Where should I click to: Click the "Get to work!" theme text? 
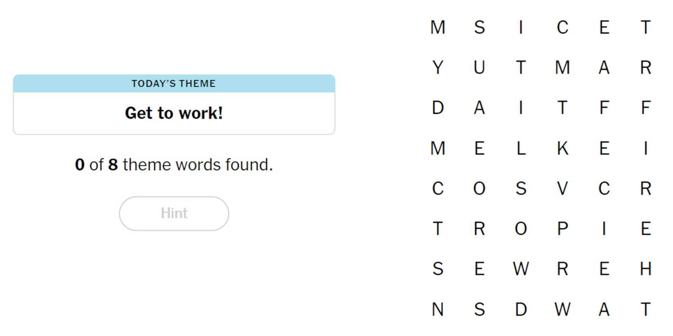point(174,113)
